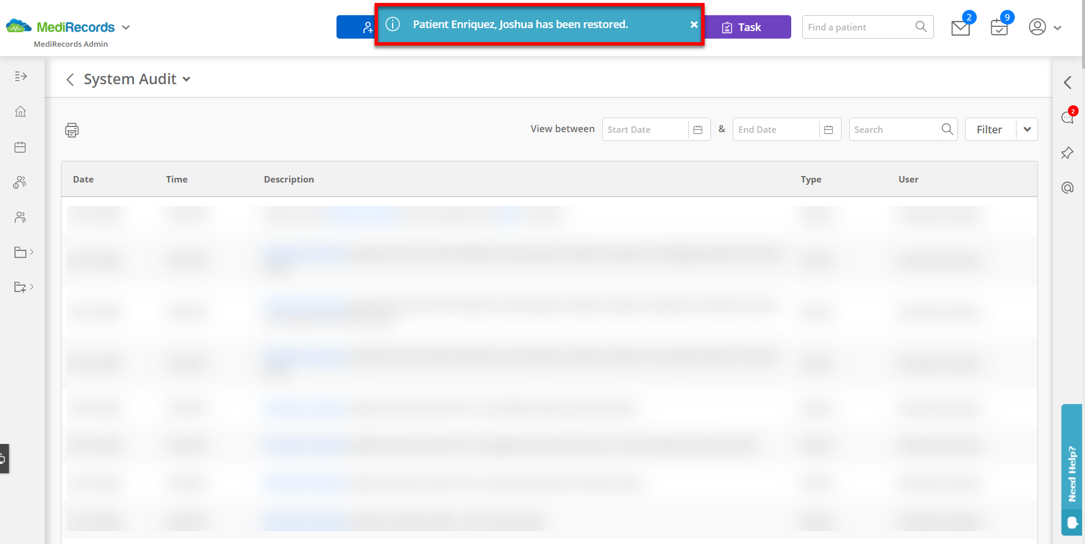1085x544 pixels.
Task: Create a new Task
Action: coord(747,27)
